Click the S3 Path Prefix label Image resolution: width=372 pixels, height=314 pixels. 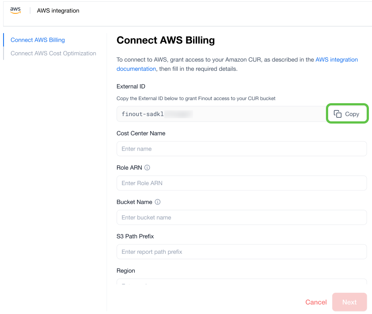click(x=135, y=236)
